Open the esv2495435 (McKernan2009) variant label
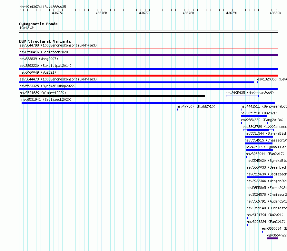The height and width of the screenshot is (251, 287). pos(250,93)
